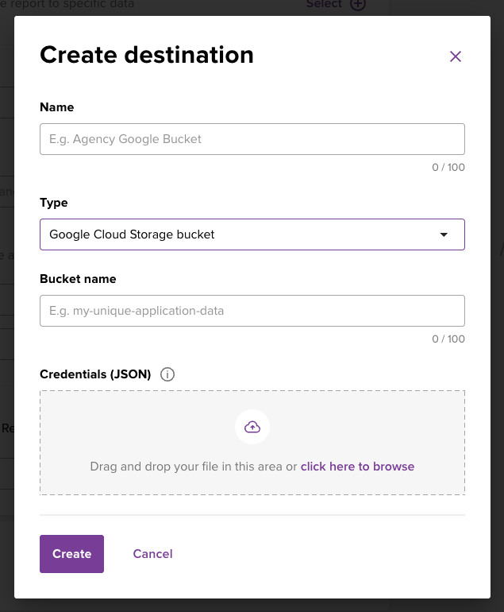Click the Credentials (JSON) label

click(x=95, y=374)
